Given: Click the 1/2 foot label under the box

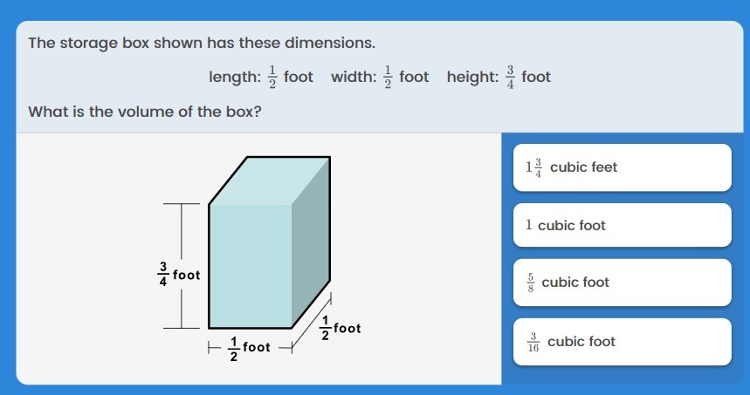Looking at the screenshot, I should pos(250,348).
